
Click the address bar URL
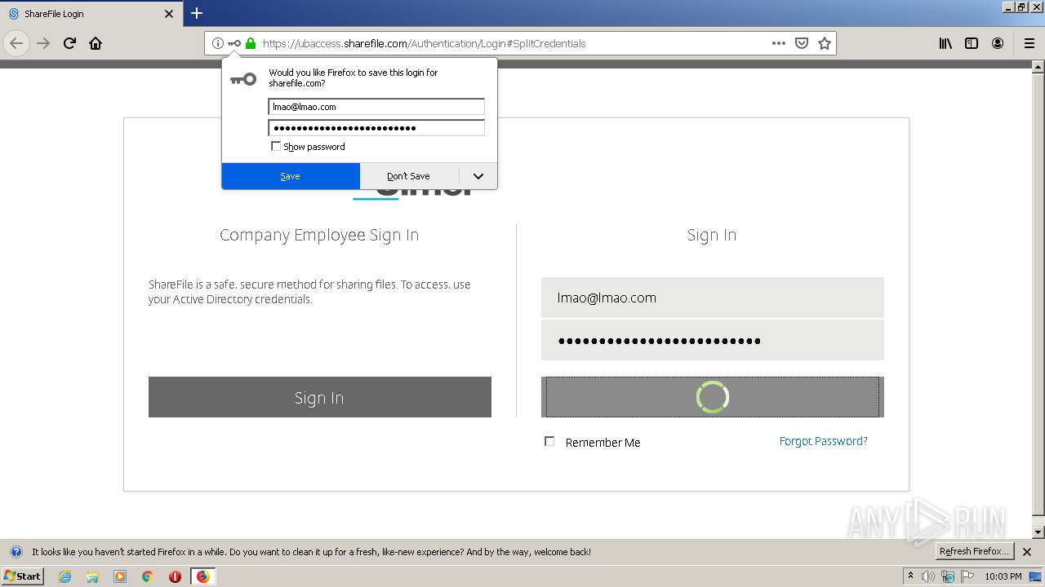[424, 43]
